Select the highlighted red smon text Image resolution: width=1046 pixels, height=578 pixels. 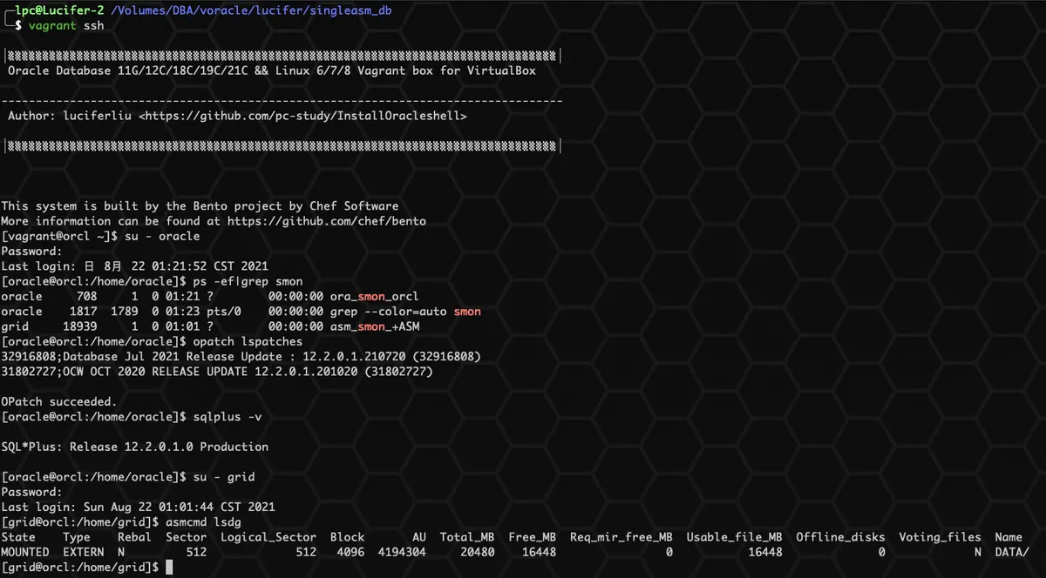[x=466, y=311]
